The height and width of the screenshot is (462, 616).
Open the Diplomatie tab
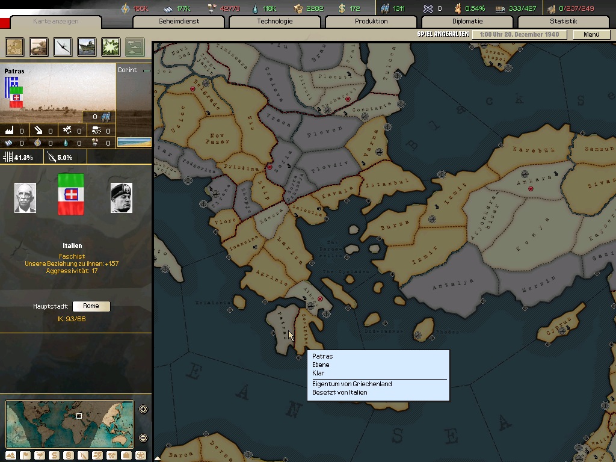467,22
